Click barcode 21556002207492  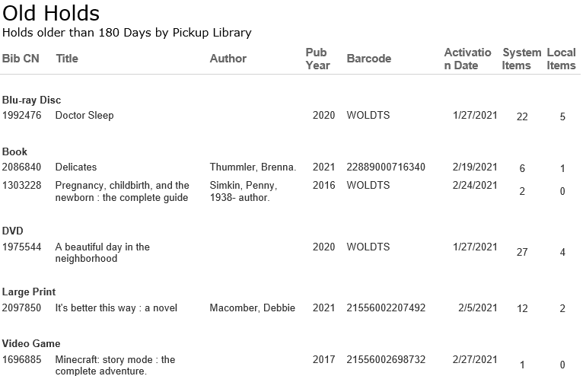386,308
